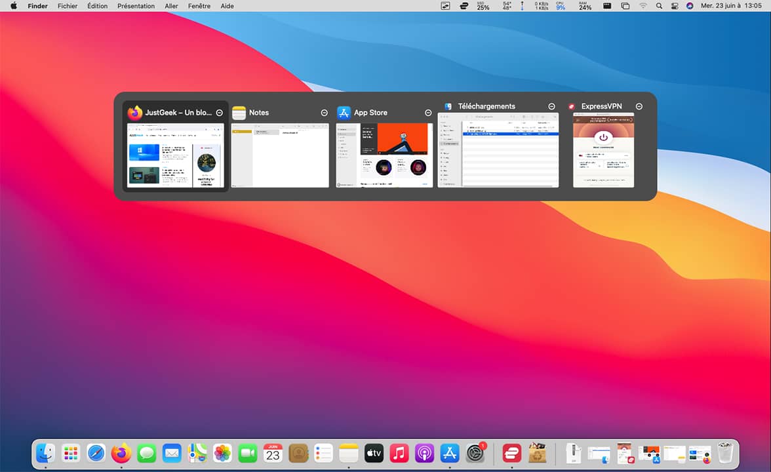This screenshot has width=771, height=472.
Task: Open Maps from the Dock
Action: [x=197, y=454]
